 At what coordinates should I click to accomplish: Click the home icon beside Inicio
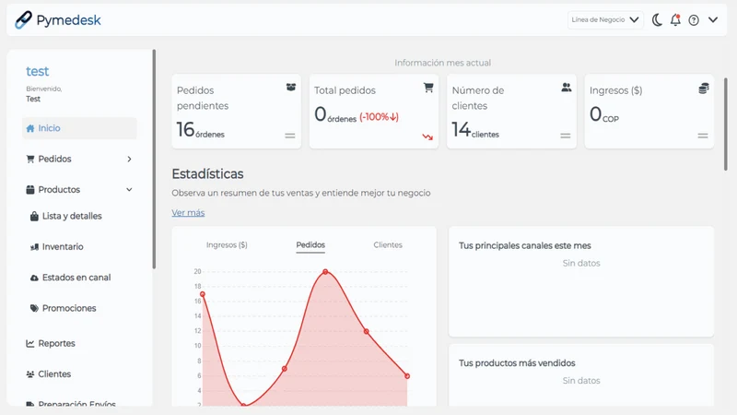(30, 128)
